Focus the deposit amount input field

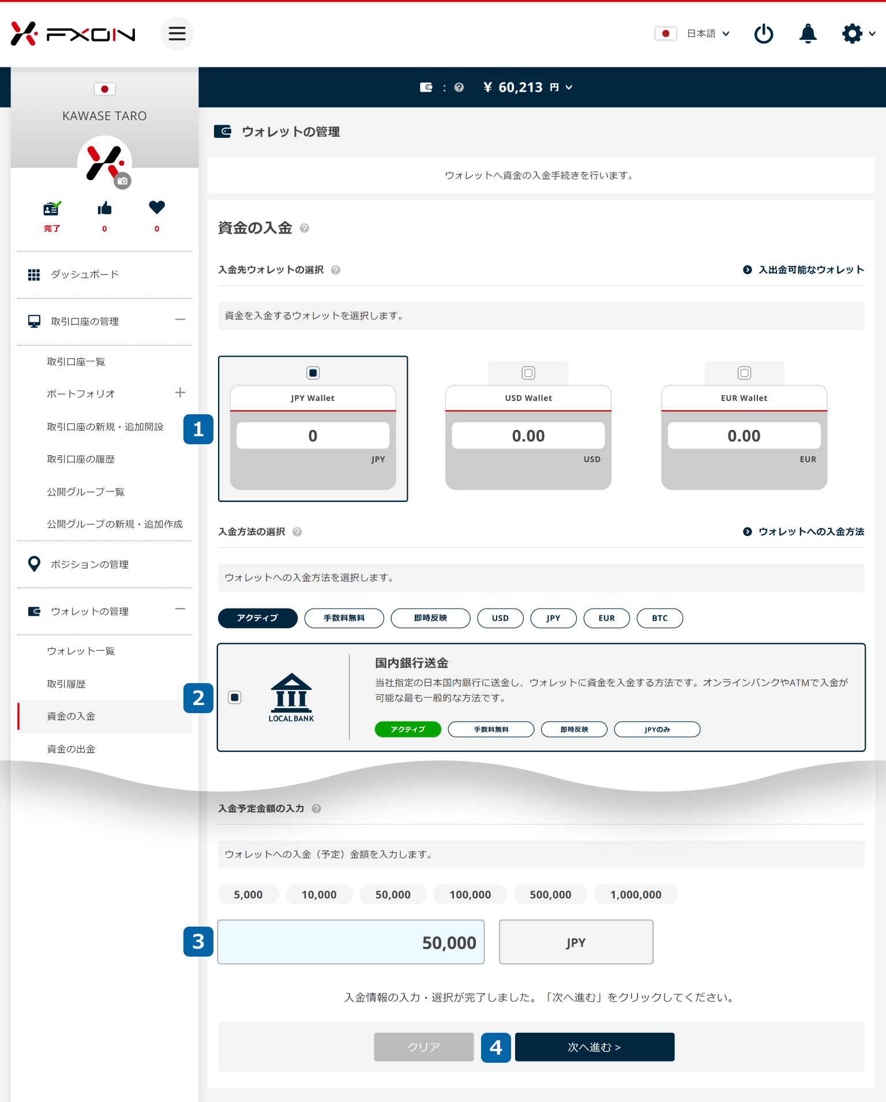pyautogui.click(x=351, y=942)
